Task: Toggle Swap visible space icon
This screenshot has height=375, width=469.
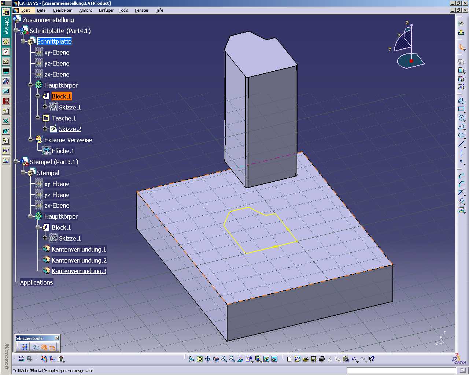Action: [274, 359]
